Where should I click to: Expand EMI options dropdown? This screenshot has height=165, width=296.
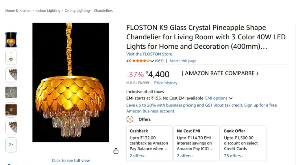pyautogui.click(x=219, y=98)
